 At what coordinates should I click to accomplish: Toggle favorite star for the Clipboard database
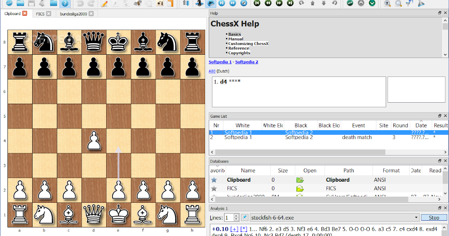(214, 180)
